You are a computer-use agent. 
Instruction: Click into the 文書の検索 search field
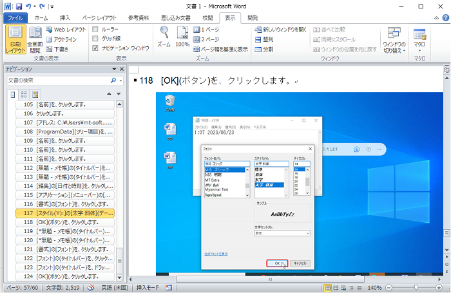59,80
